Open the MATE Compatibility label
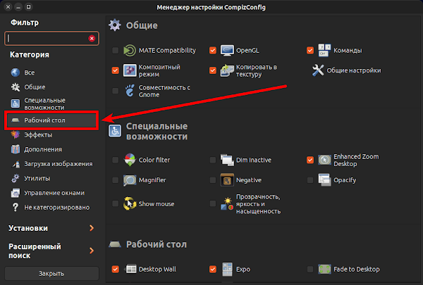 point(167,51)
